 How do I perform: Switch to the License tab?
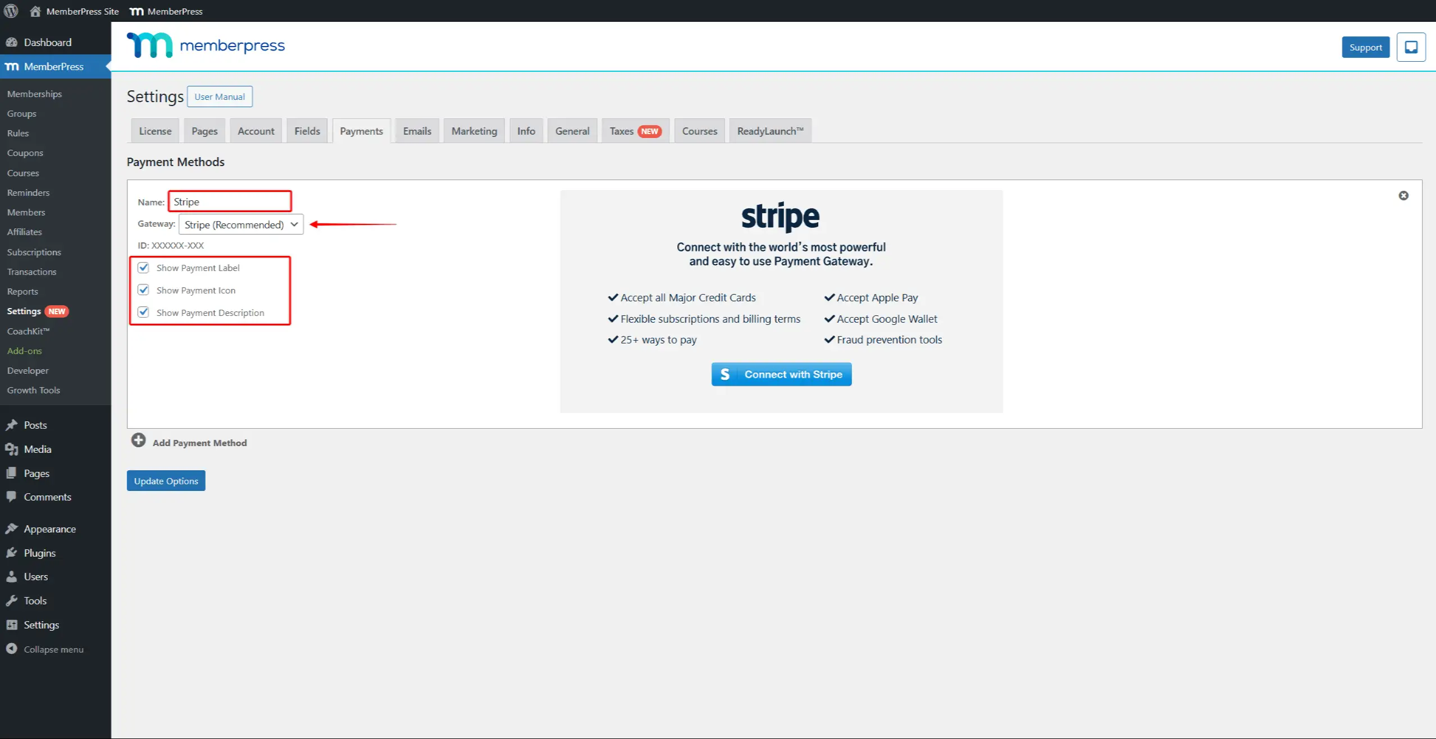(x=155, y=131)
